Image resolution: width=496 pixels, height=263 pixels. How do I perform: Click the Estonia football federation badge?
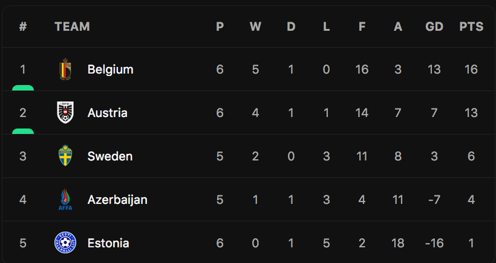coord(65,243)
